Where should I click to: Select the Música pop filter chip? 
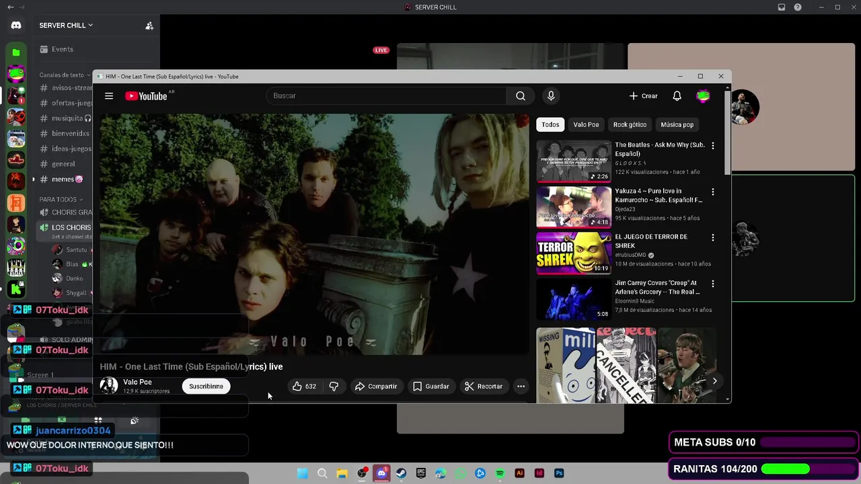(x=677, y=125)
